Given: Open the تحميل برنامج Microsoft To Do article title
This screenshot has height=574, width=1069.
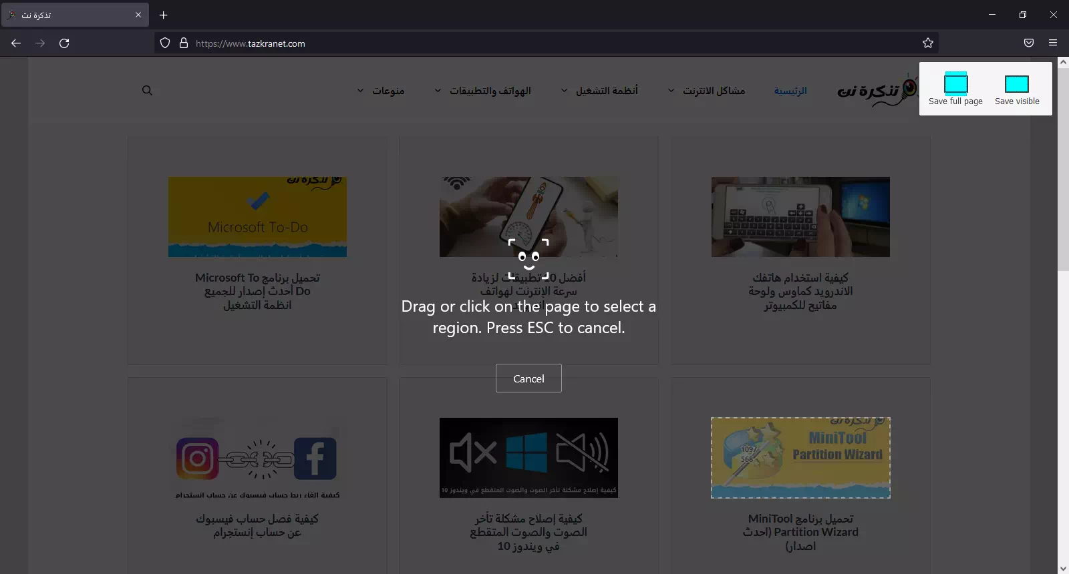Looking at the screenshot, I should pyautogui.click(x=257, y=291).
